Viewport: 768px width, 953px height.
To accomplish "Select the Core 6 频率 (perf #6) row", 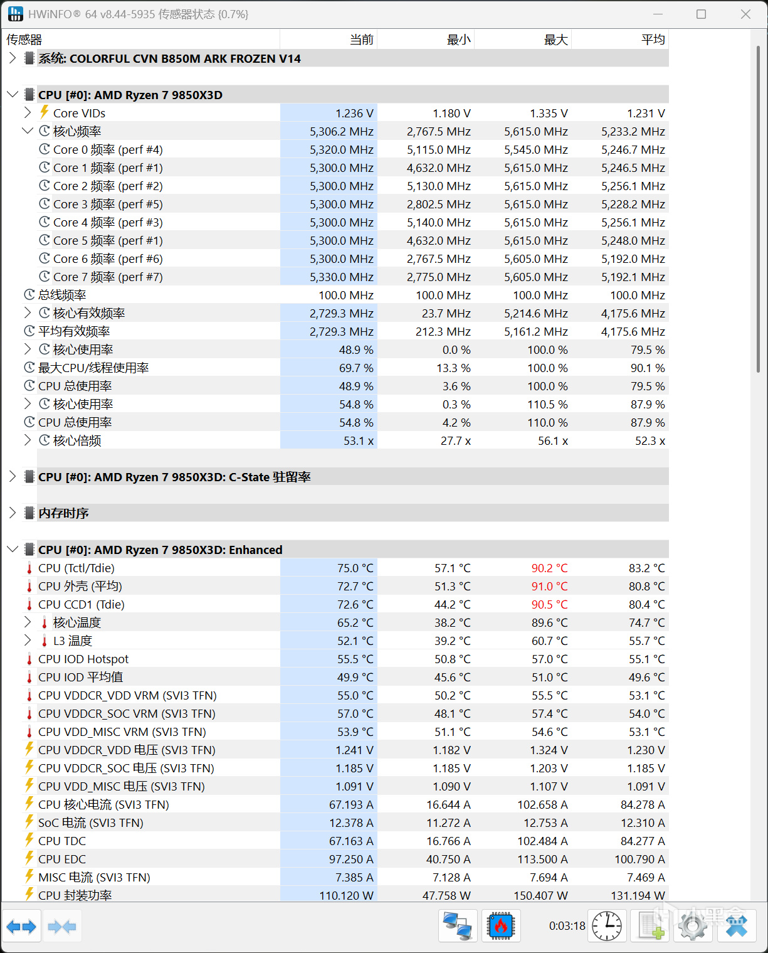I will 335,258.
